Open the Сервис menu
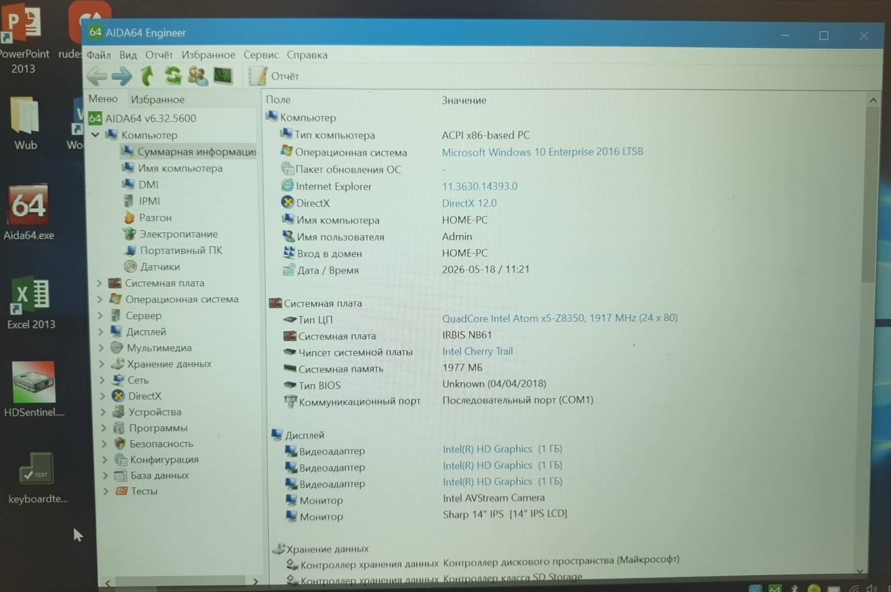The width and height of the screenshot is (891, 592). click(261, 55)
